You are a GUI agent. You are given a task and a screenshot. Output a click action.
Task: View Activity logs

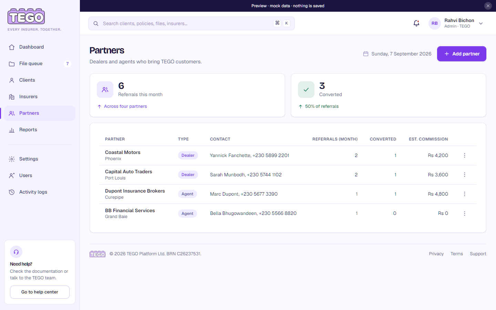(x=40, y=192)
